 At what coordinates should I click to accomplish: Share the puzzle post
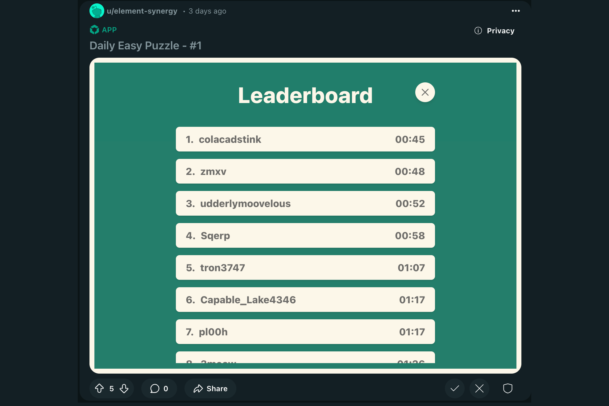[210, 388]
